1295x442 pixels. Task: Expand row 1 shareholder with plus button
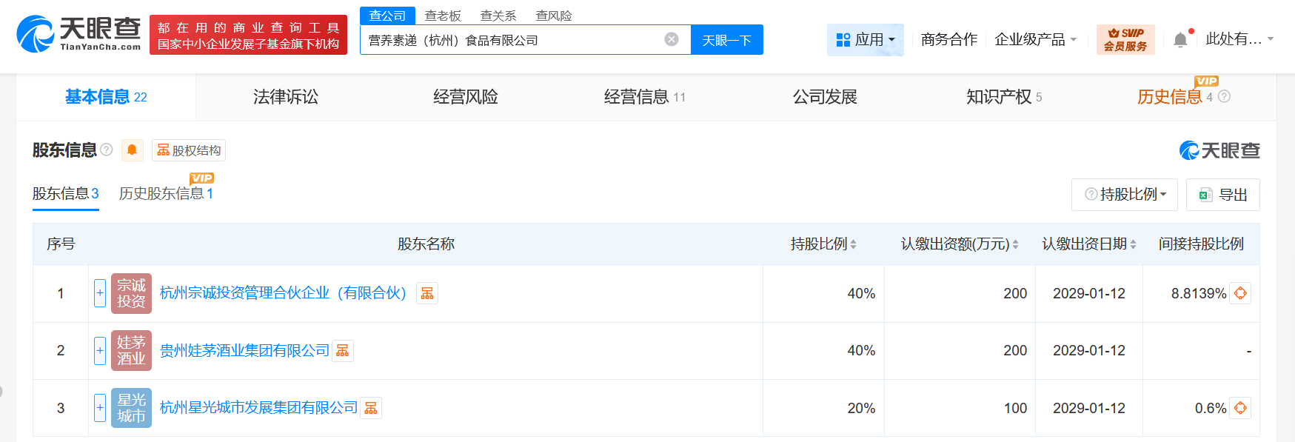pos(100,293)
